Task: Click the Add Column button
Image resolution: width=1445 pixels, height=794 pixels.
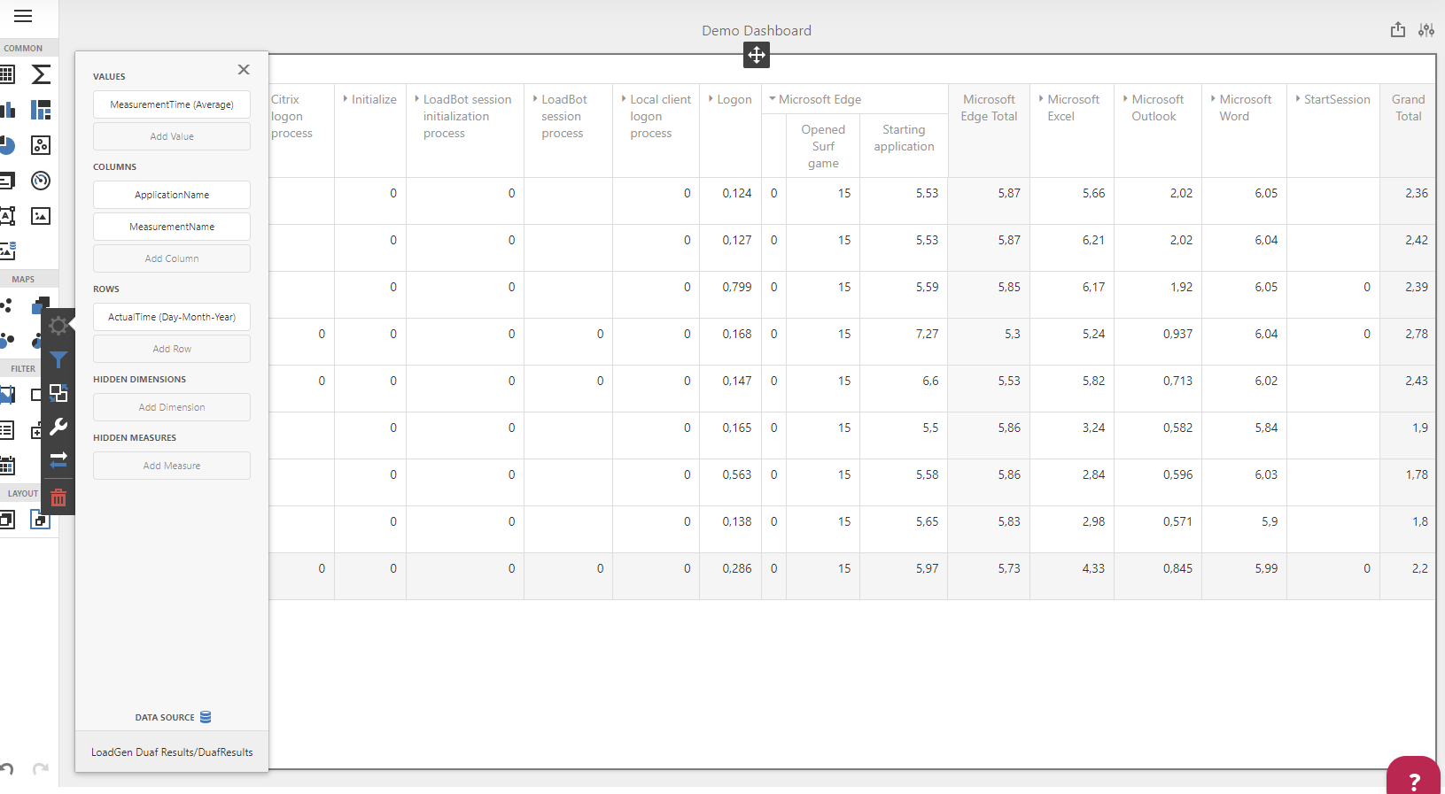Action: click(172, 258)
